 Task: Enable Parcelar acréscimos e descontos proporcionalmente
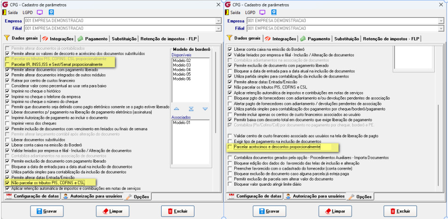click(230, 147)
